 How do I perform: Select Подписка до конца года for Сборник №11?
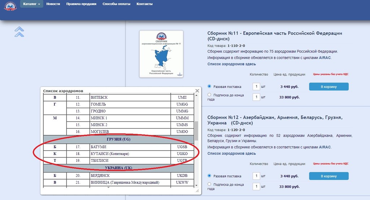[x=209, y=94]
